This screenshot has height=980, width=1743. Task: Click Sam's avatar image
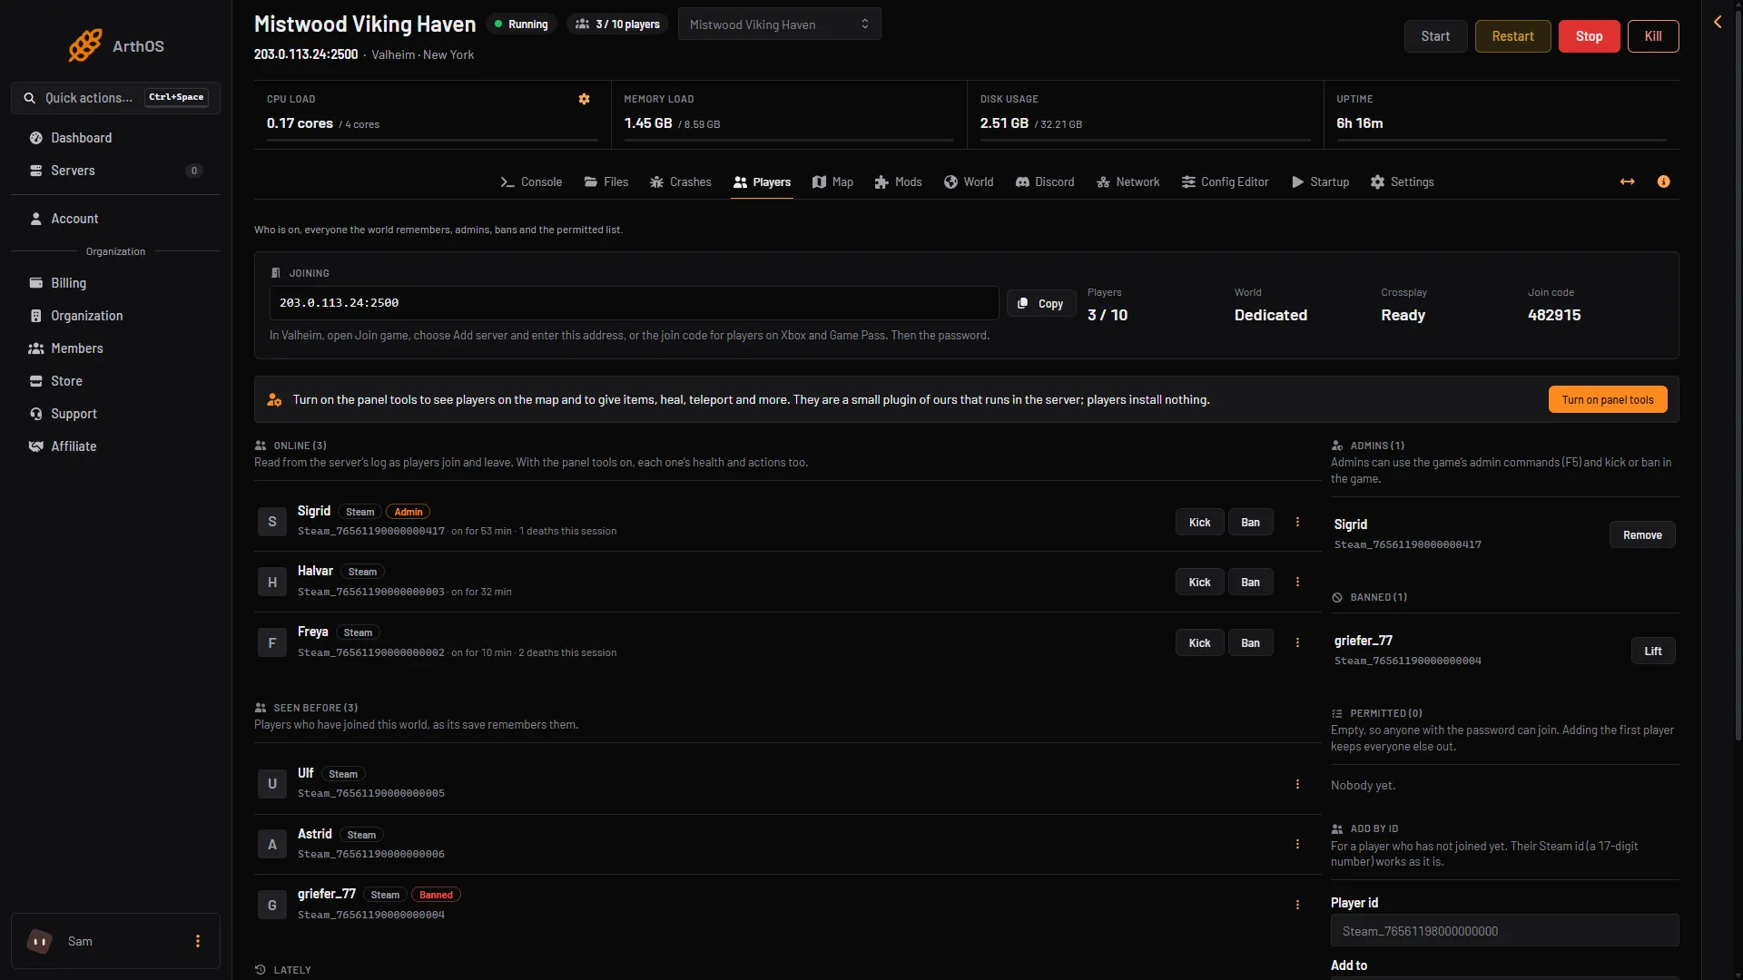click(x=40, y=941)
